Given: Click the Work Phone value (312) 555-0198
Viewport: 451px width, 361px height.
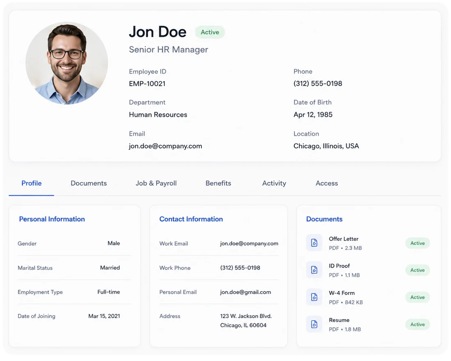Looking at the screenshot, I should coord(240,268).
